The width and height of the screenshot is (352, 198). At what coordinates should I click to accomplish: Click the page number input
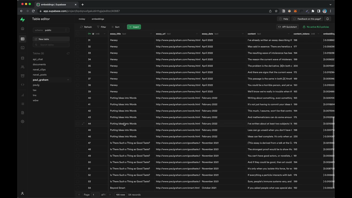click(x=95, y=195)
